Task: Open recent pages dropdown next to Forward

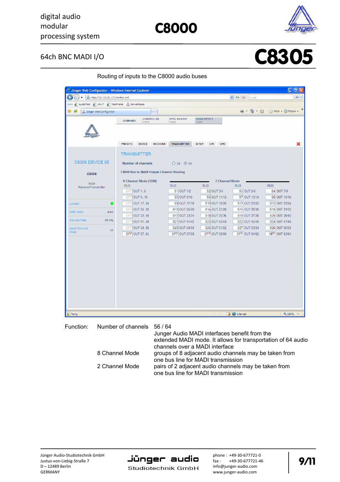Action: point(82,97)
